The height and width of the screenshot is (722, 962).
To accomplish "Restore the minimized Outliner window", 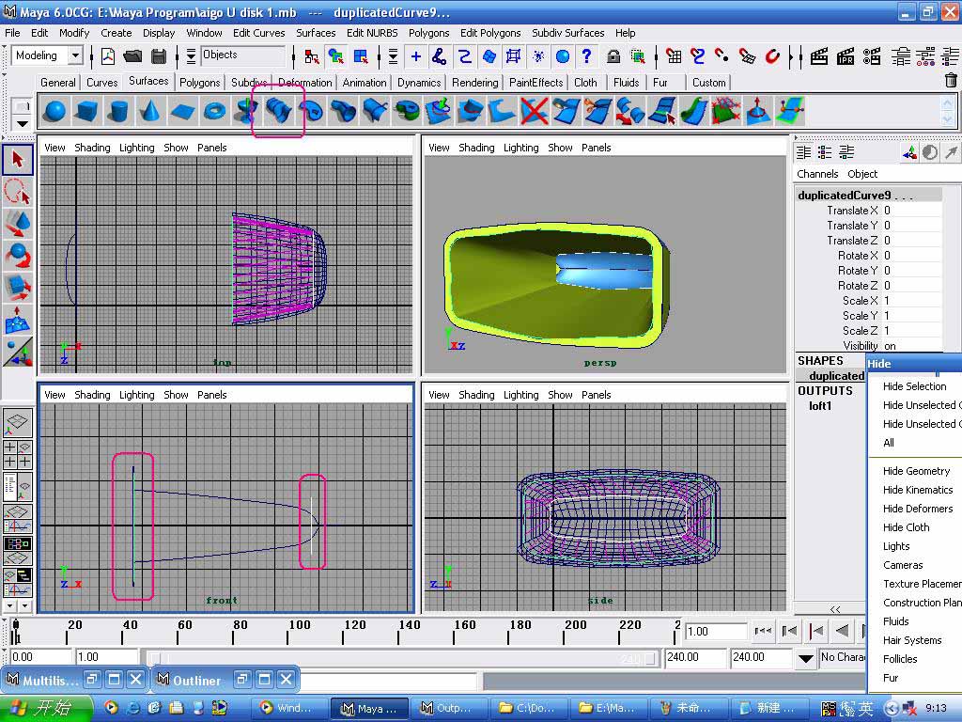I will point(243,679).
